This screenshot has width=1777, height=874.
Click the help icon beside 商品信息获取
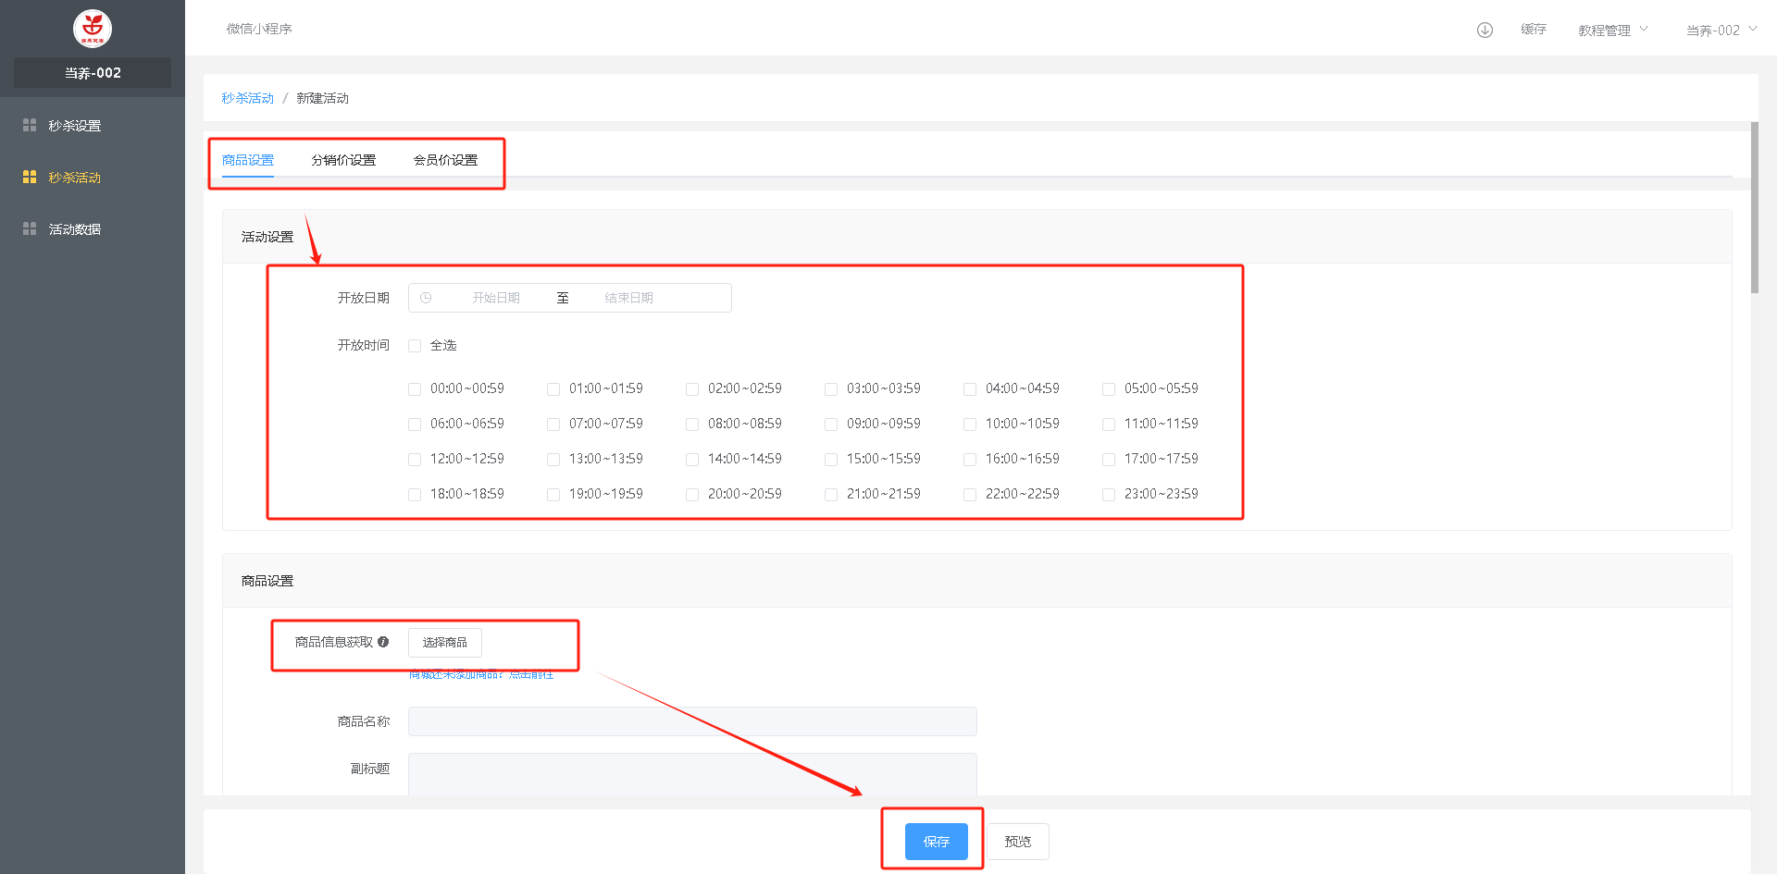(383, 642)
